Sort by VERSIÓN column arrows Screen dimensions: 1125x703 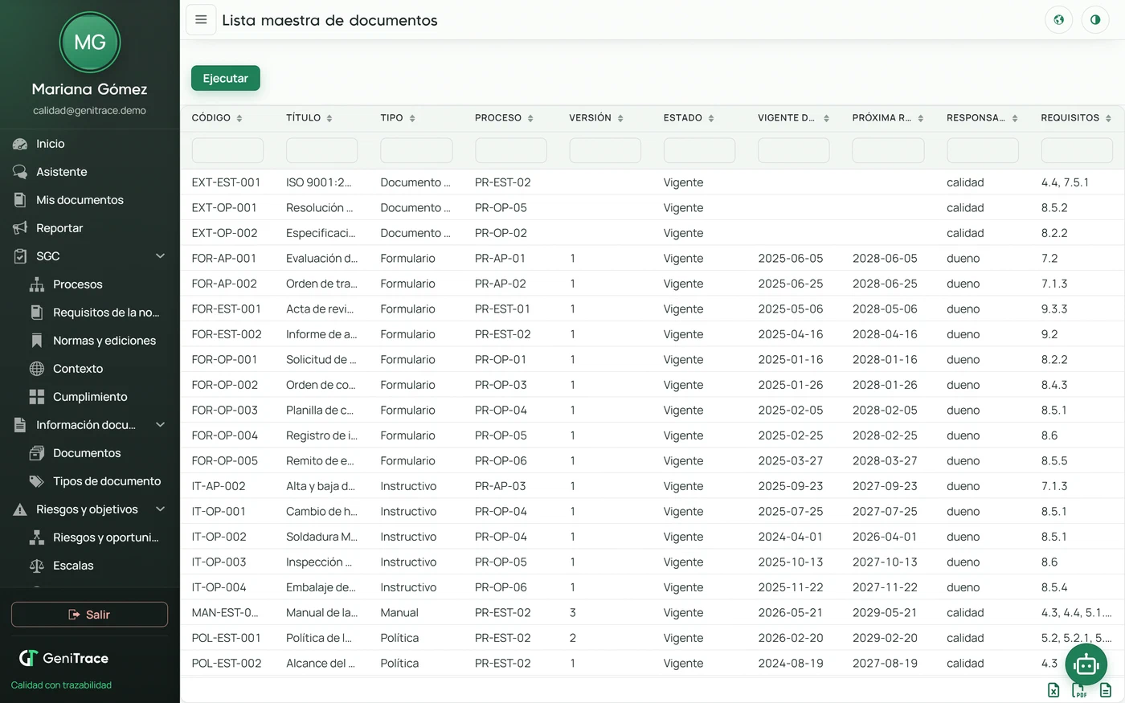tap(620, 118)
